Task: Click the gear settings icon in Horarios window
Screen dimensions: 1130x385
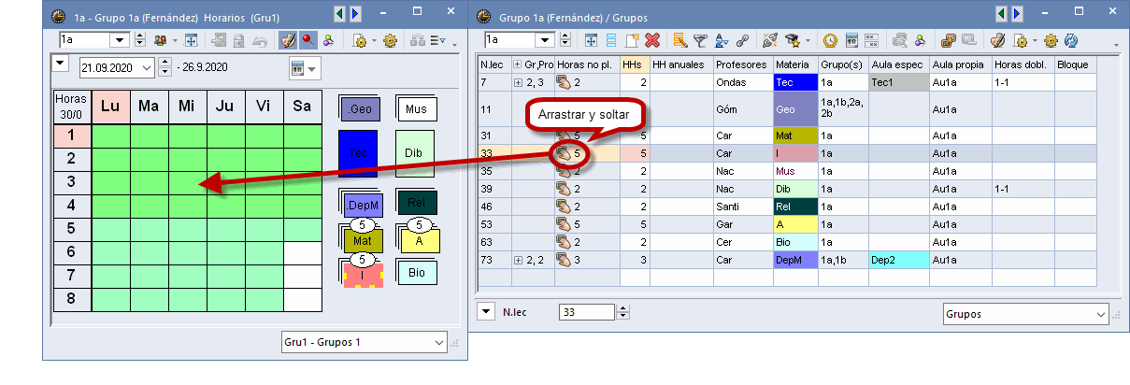Action: point(390,40)
